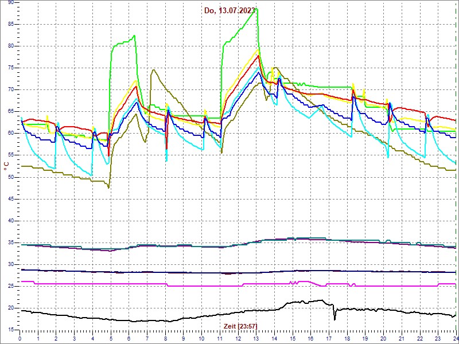
Task: Select the 80 tick label on temperature axis
Action: (x=10, y=46)
